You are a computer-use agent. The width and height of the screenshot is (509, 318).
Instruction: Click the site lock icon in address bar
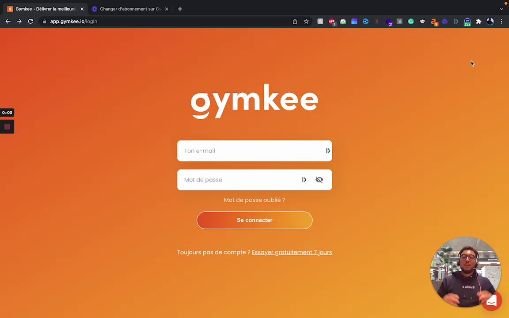[x=45, y=21]
